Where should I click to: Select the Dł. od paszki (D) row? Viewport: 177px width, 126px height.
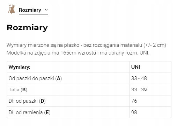pos(89,101)
